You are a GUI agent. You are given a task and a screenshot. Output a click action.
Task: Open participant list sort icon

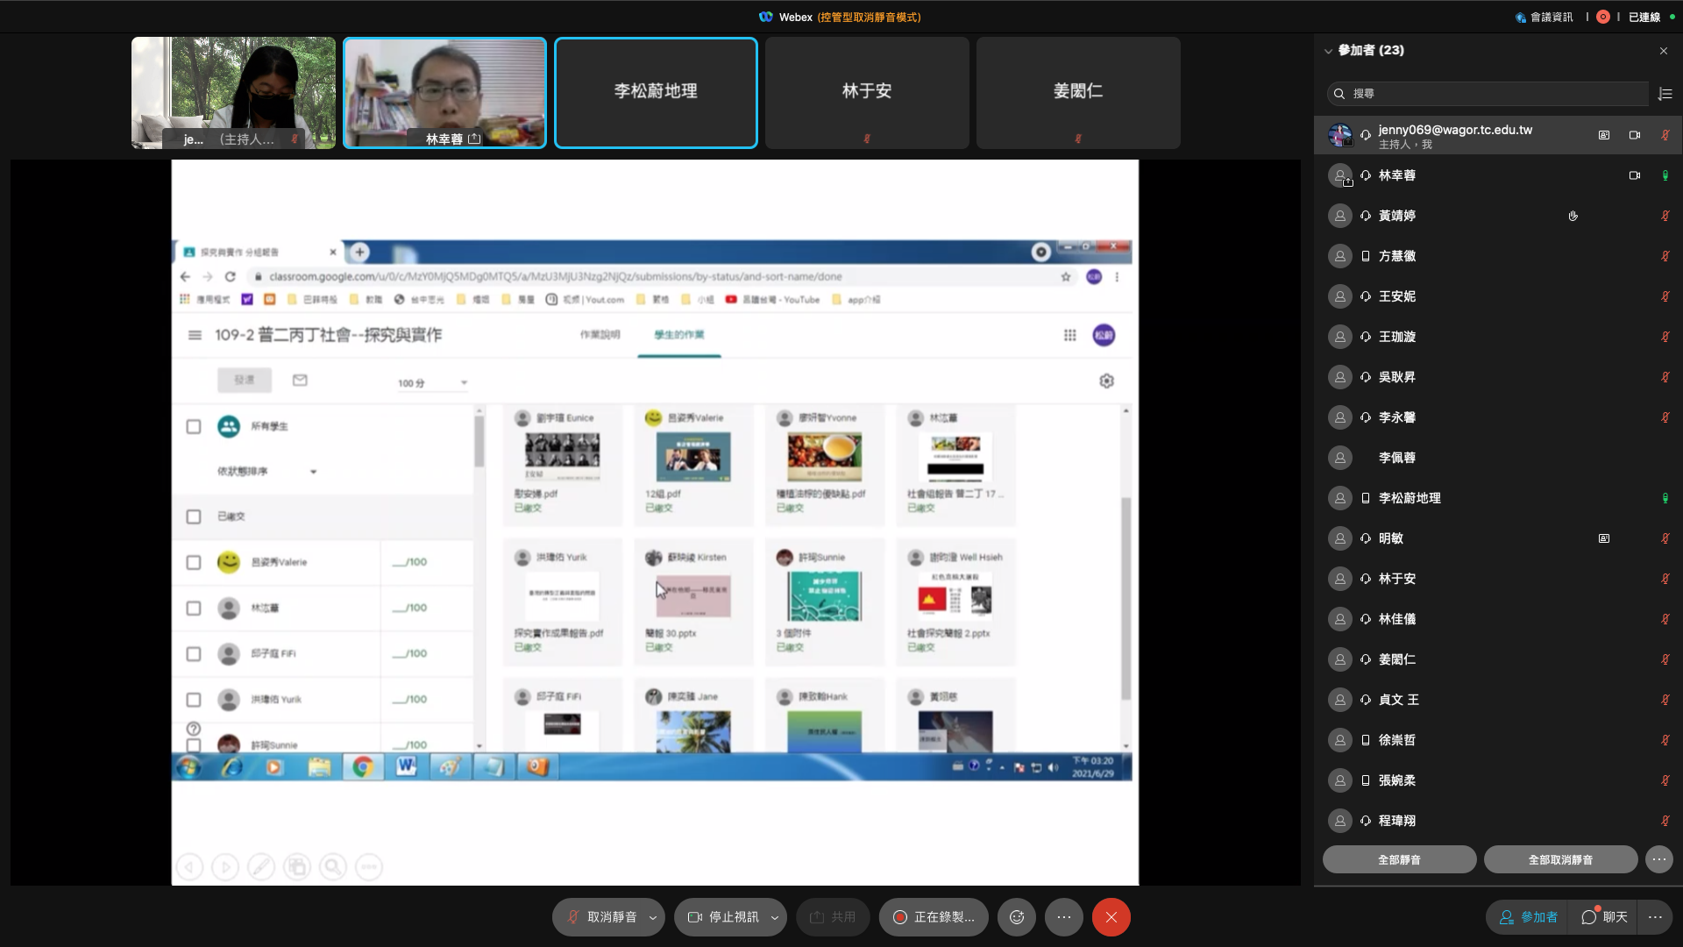tap(1665, 94)
